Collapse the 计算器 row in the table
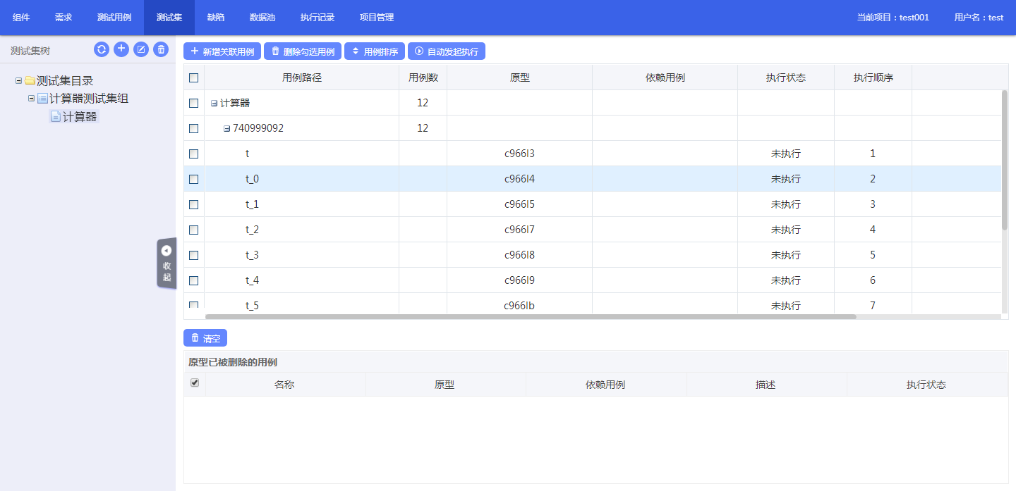Image resolution: width=1016 pixels, height=491 pixels. pos(214,104)
